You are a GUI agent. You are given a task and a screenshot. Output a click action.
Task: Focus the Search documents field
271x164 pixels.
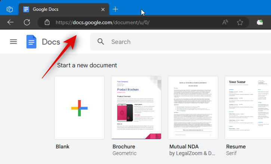pyautogui.click(x=181, y=42)
